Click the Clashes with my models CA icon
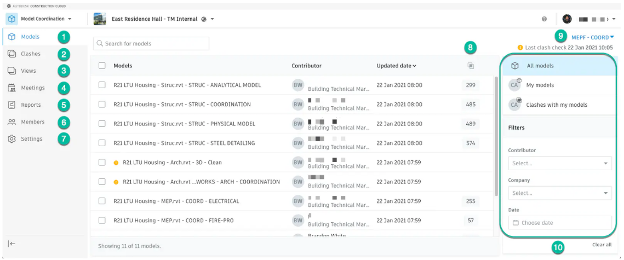624x260 pixels. point(515,105)
